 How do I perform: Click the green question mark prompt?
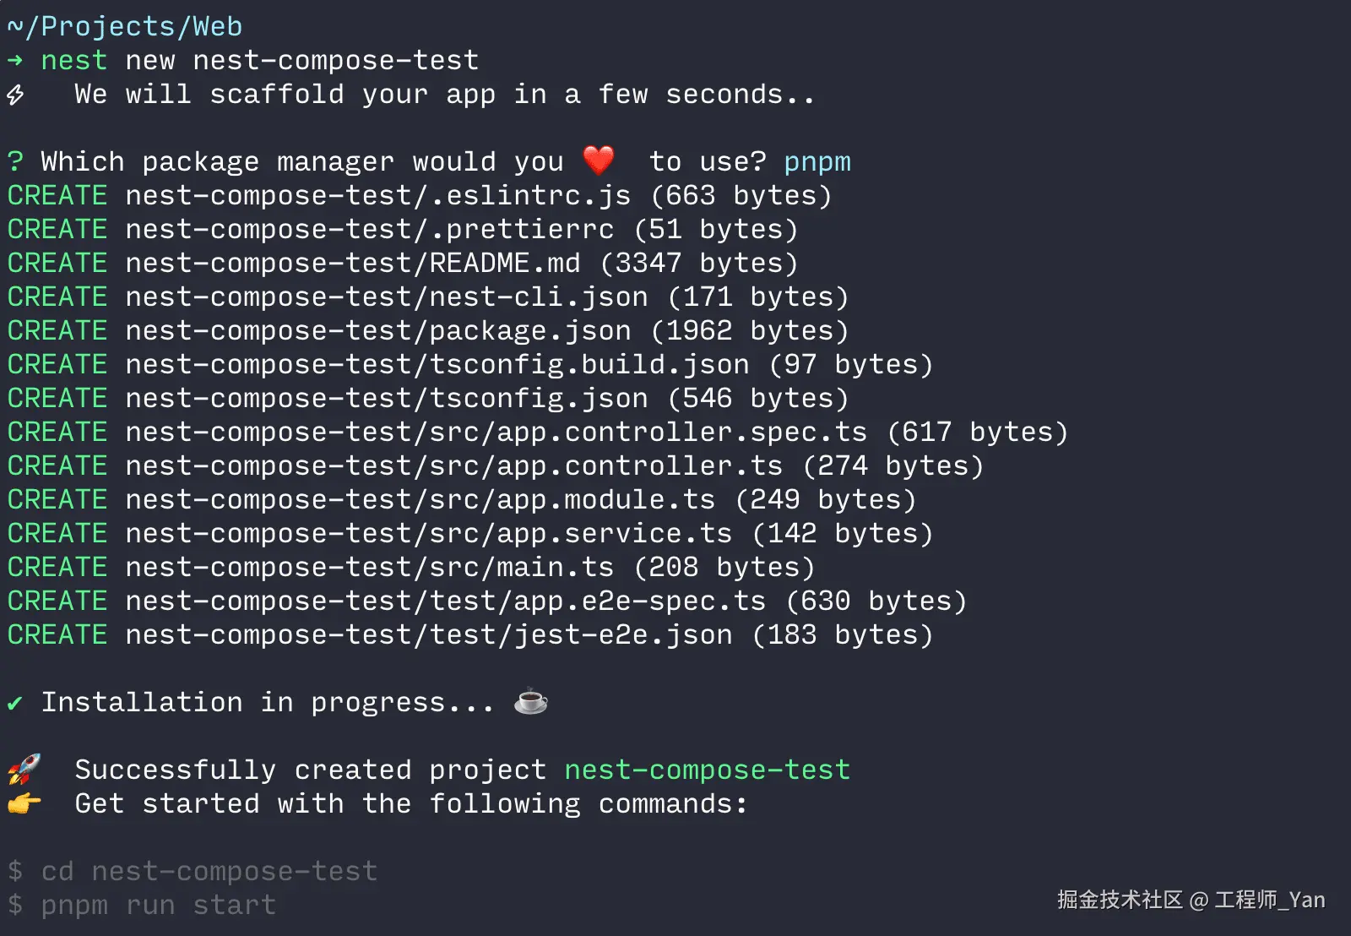15,161
